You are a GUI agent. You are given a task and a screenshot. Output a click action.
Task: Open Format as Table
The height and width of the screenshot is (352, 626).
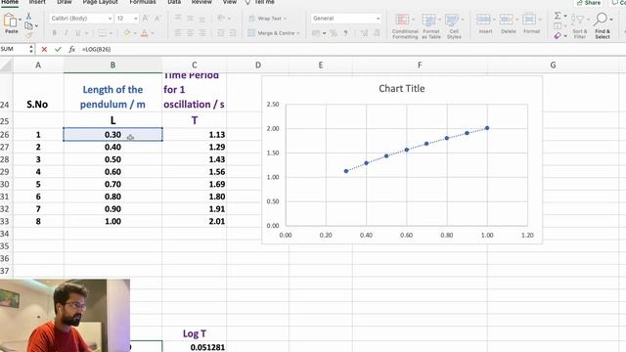430,26
